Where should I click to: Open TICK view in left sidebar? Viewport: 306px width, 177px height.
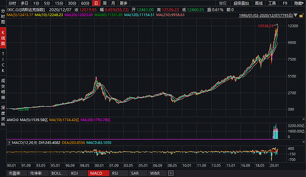[3, 62]
